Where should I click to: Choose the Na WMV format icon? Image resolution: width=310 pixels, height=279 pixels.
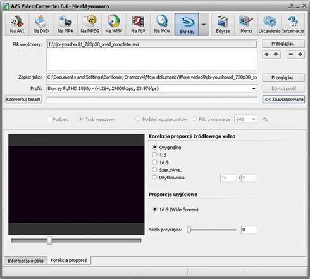[x=114, y=24]
